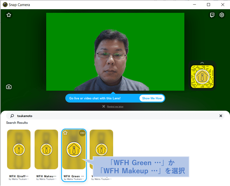This screenshot has height=186, width=230.
Task: Minimize the Snap Camera window
Action: [195, 5]
